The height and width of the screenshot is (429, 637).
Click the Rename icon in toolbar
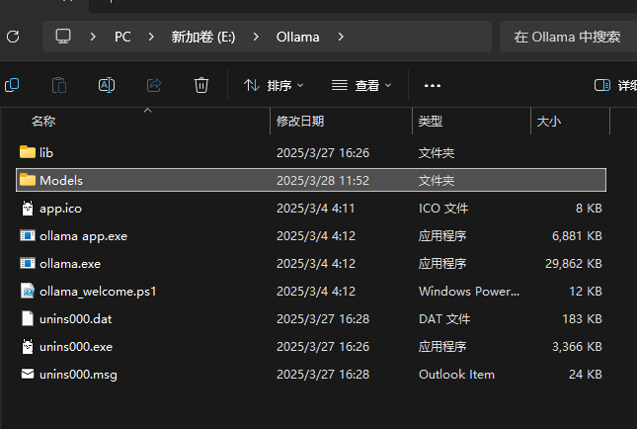click(107, 85)
